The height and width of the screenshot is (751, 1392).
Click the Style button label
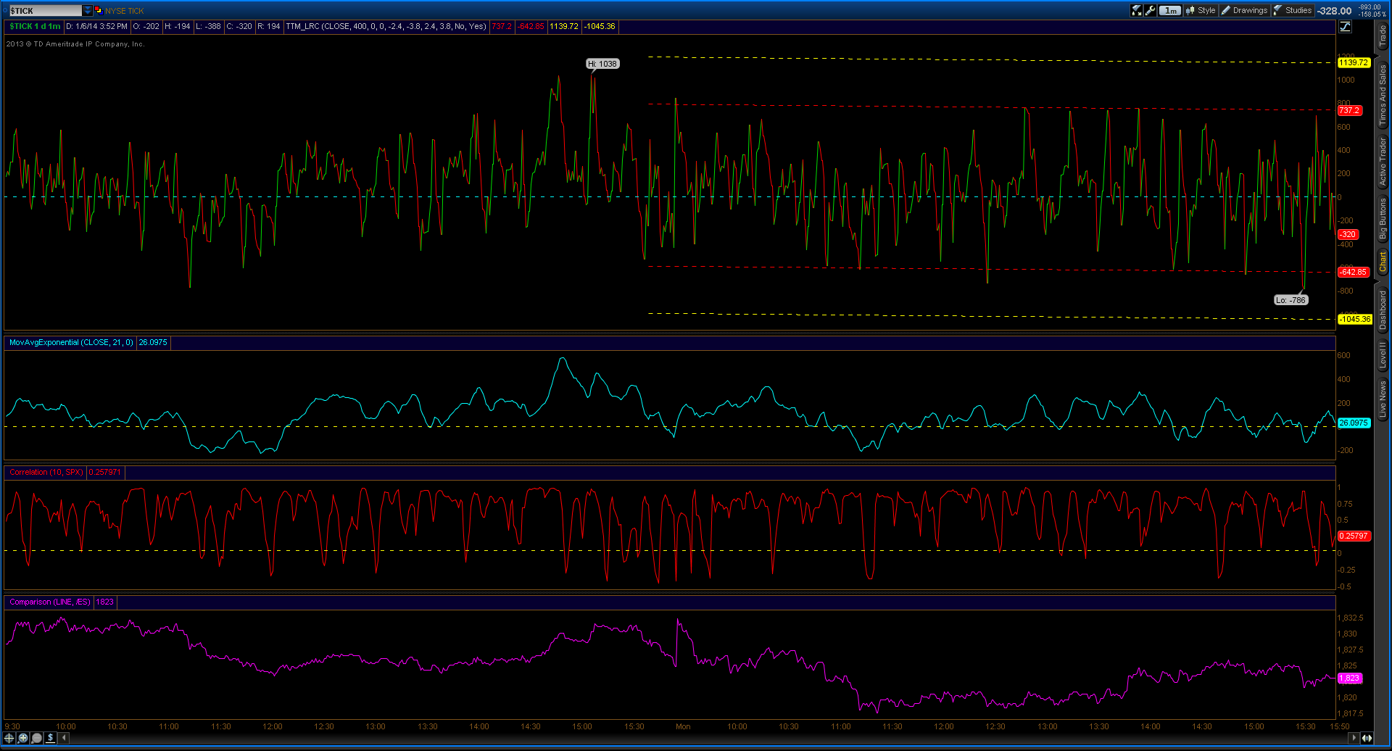1206,10
